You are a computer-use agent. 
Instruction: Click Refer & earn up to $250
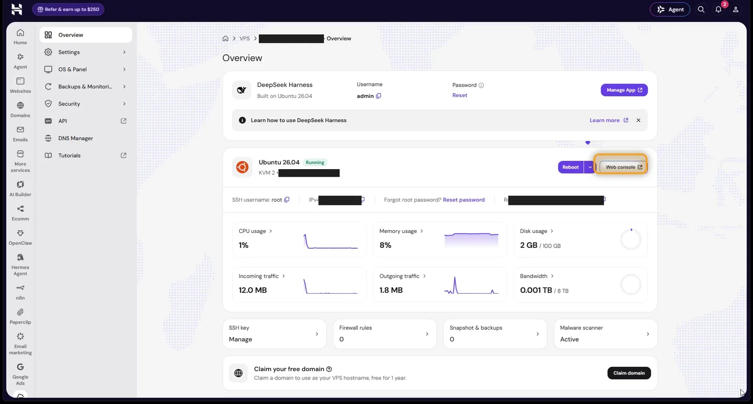pos(68,9)
